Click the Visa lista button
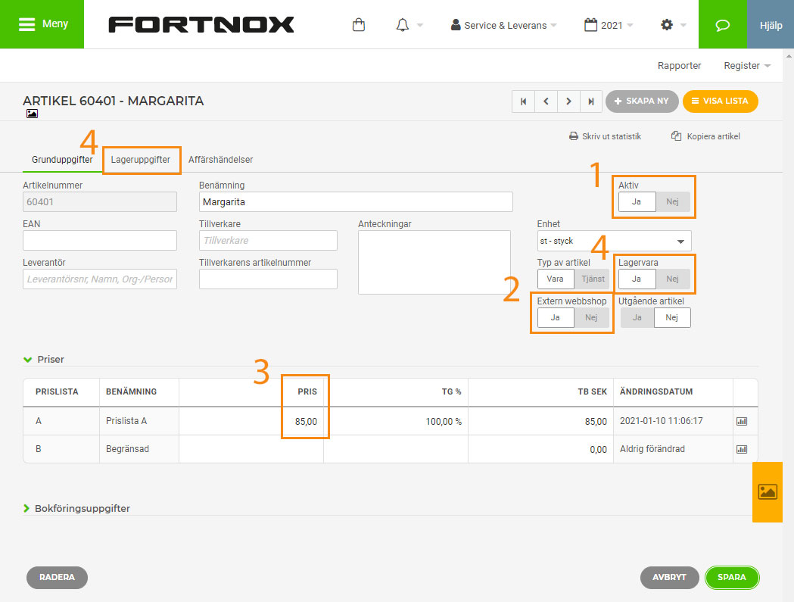794x602 pixels. click(x=720, y=101)
